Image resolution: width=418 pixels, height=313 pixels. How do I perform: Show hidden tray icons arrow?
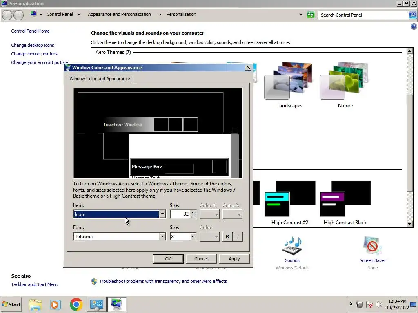point(351,304)
